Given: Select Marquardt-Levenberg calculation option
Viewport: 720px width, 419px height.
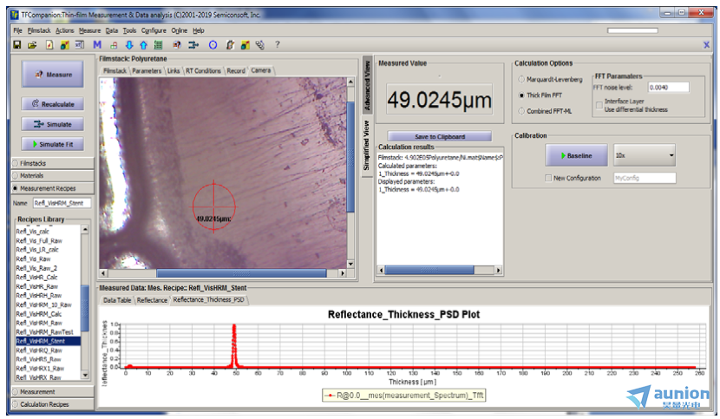Looking at the screenshot, I should (521, 80).
